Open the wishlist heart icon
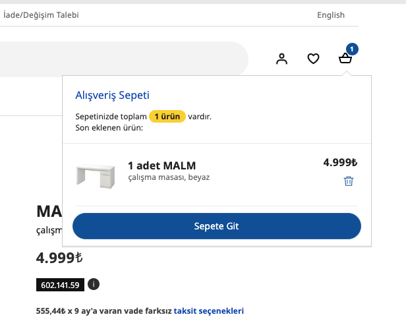Viewport: 406px width, 321px height. click(x=314, y=59)
